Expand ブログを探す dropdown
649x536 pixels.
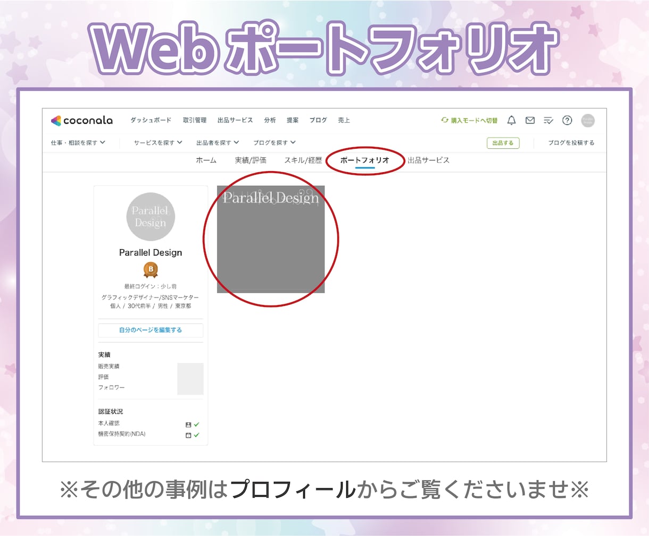pos(274,143)
